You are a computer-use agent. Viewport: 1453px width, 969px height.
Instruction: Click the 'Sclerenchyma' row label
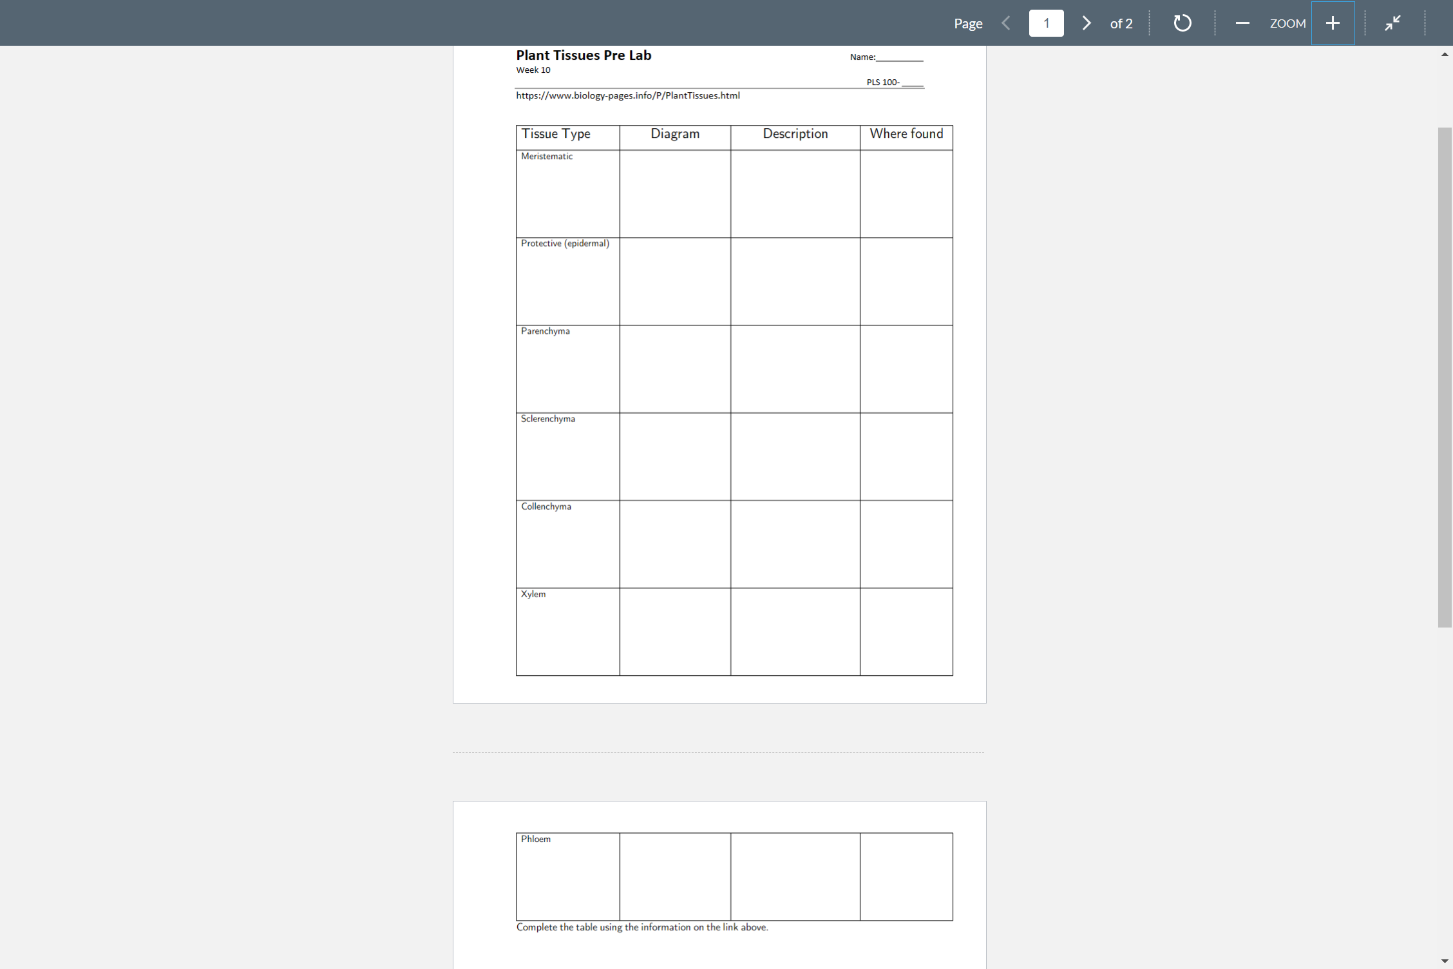[x=548, y=419]
